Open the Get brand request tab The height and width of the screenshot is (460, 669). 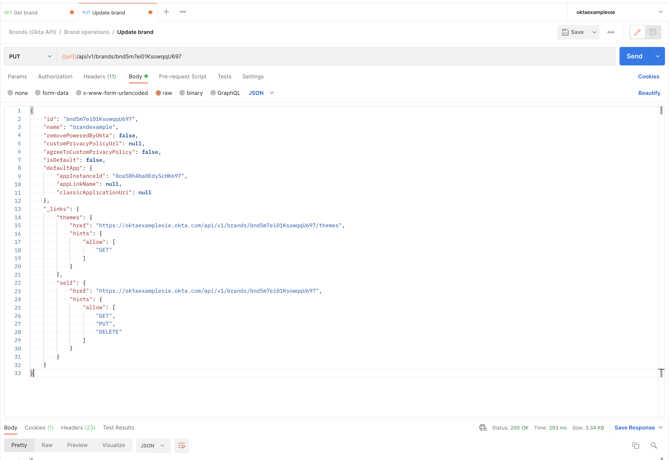[26, 12]
